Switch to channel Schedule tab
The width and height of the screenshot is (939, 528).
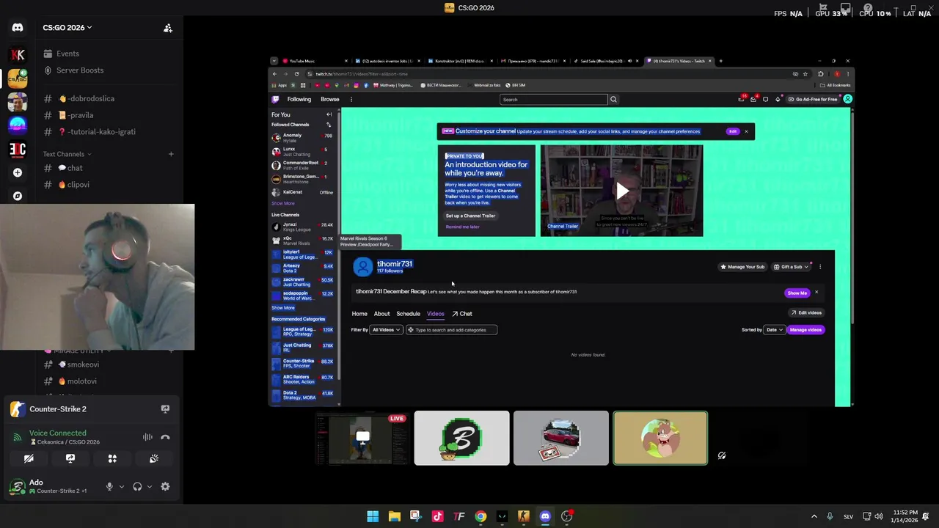pos(408,314)
